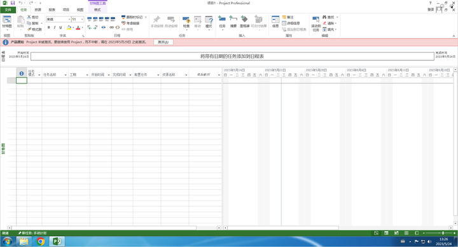The width and height of the screenshot is (458, 247).
Task: Open Start (开始时间) column filter dropdown
Action: (109, 75)
